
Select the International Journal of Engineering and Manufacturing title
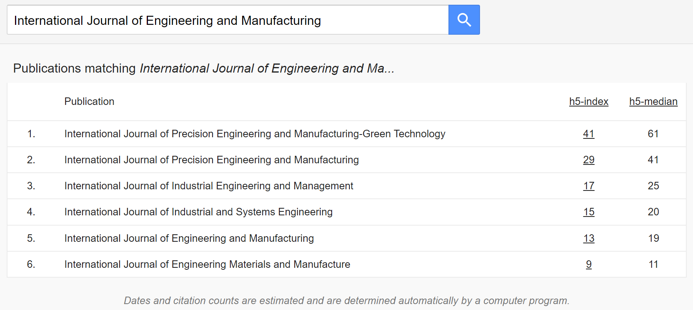coord(189,238)
